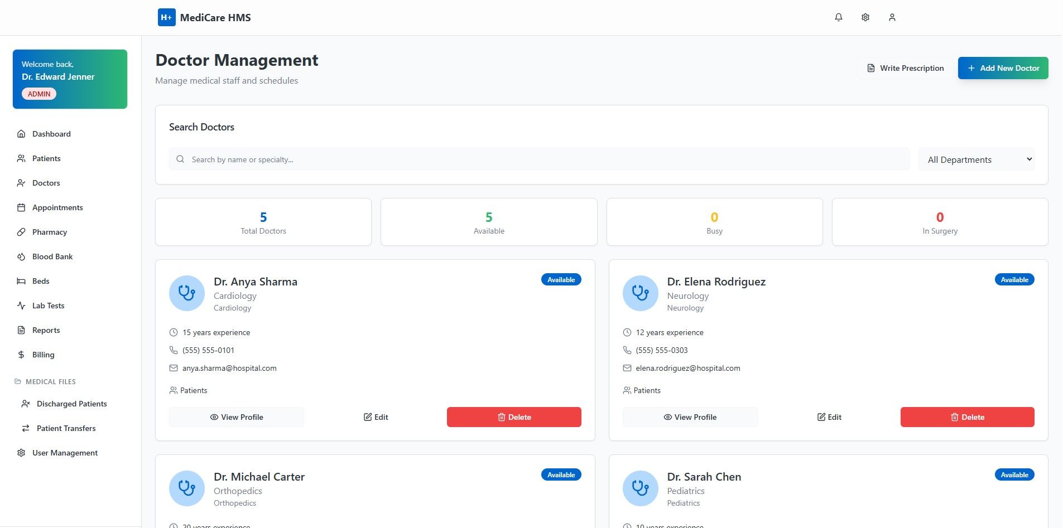Click the Blood Bank droplet icon

pos(21,256)
